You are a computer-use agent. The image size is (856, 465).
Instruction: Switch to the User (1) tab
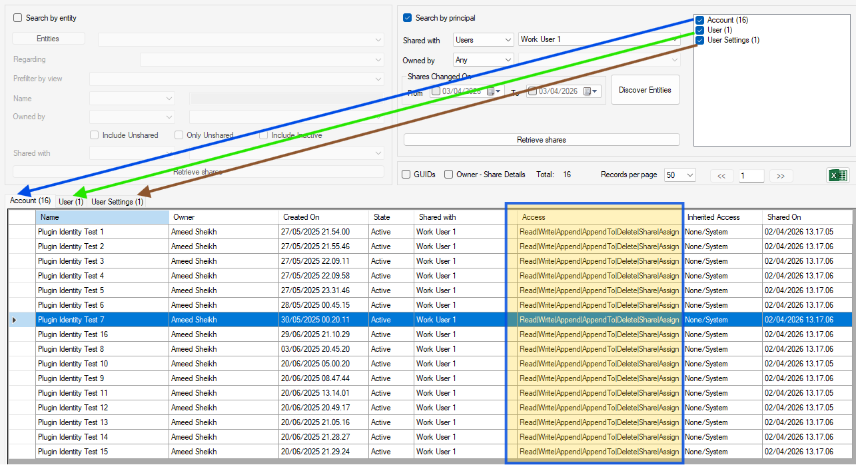pos(71,201)
